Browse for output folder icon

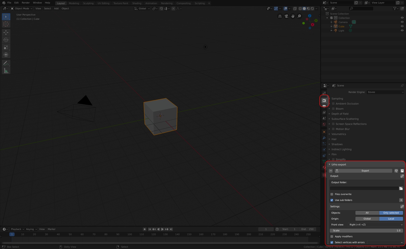401,188
